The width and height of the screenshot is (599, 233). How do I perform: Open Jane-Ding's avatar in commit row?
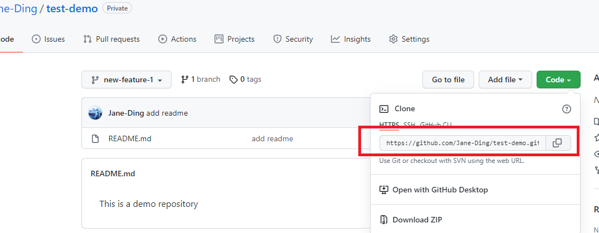click(x=95, y=113)
